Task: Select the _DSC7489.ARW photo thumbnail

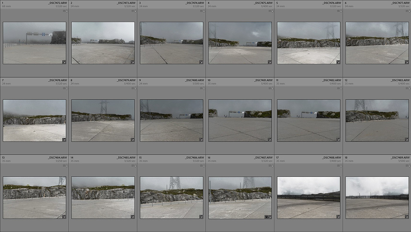Action: (377, 198)
